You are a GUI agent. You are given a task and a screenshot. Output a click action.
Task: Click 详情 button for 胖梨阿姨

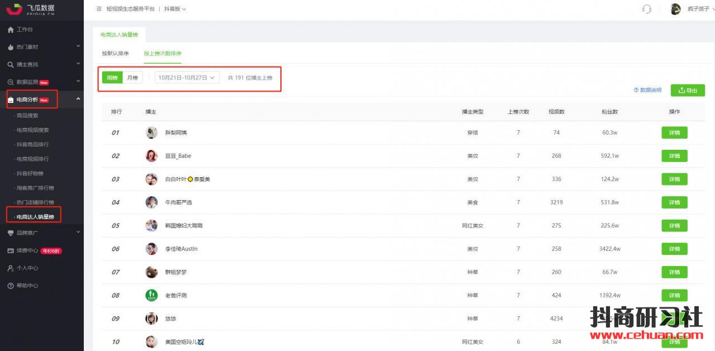pyautogui.click(x=674, y=132)
